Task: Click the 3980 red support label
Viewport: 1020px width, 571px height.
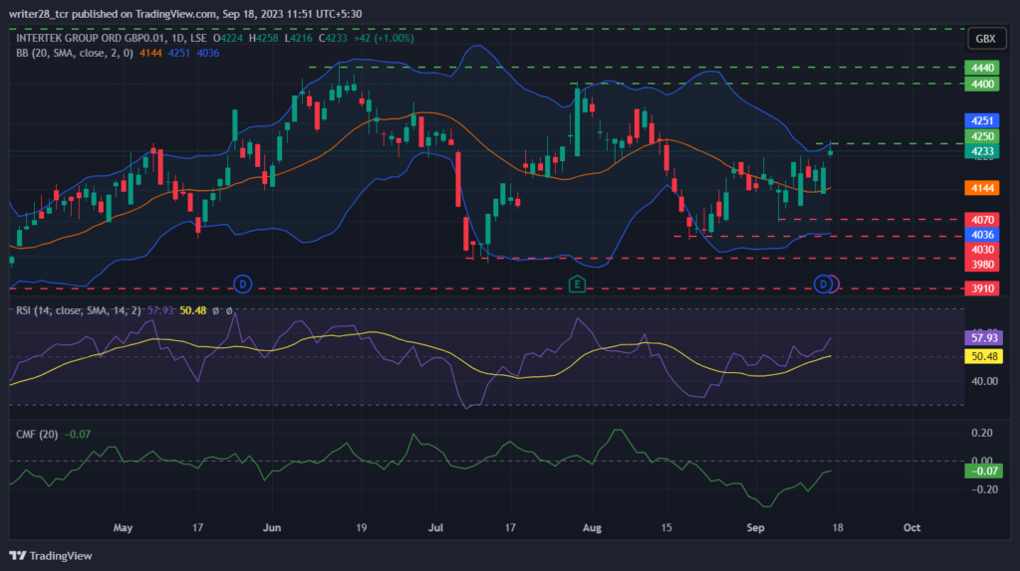Action: [x=981, y=265]
